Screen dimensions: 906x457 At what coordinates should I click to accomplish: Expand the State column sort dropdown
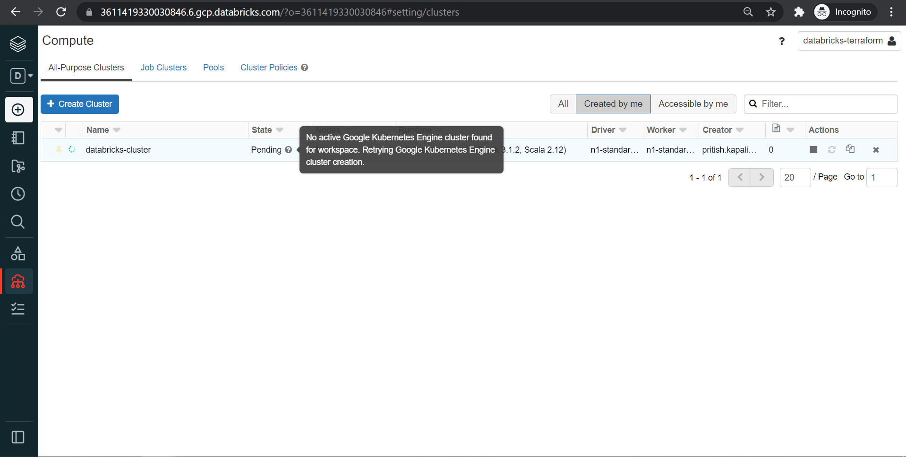pyautogui.click(x=280, y=129)
